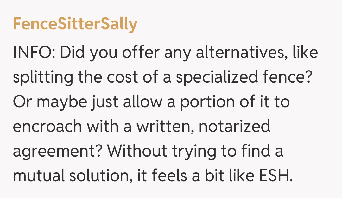Click the phrase "mutual solution"
This screenshot has width=342, height=198.
72,176
